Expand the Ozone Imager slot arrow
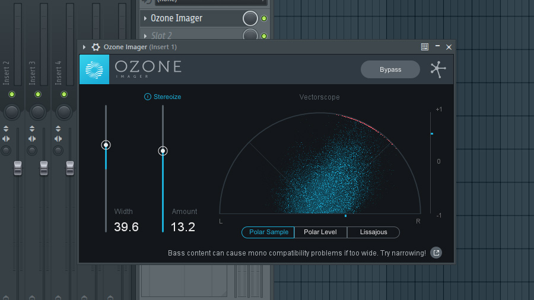This screenshot has height=300, width=534. pos(145,18)
